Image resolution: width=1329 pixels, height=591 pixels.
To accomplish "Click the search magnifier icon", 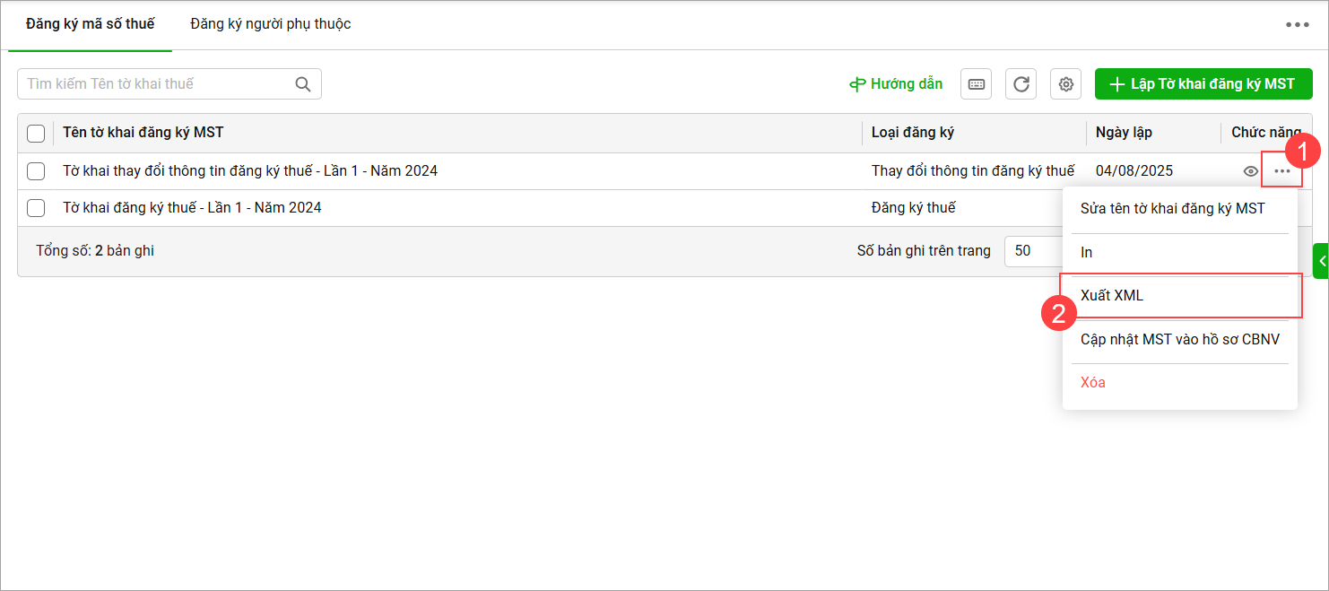I will pyautogui.click(x=303, y=84).
